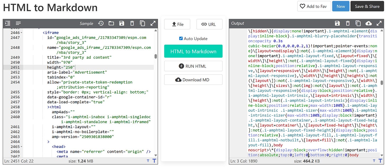386x167 pixels.
Task: Decrease input font size with the small T
Action: (148, 161)
